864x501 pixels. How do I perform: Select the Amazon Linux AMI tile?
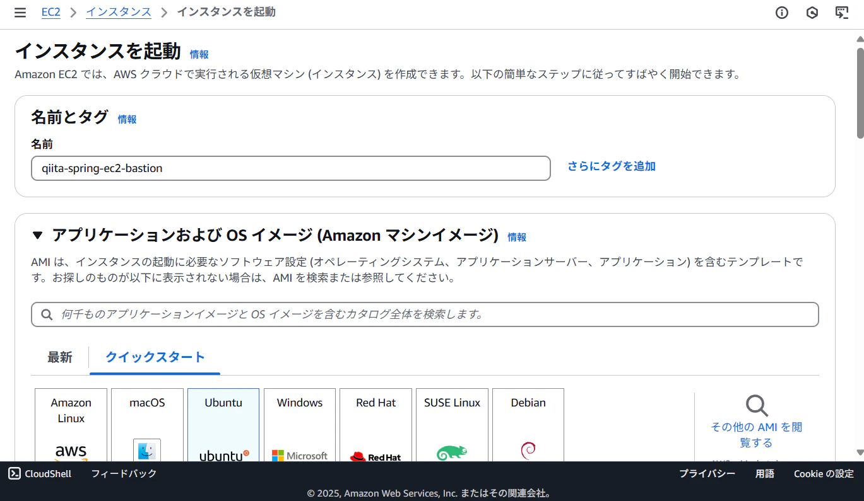pos(71,425)
